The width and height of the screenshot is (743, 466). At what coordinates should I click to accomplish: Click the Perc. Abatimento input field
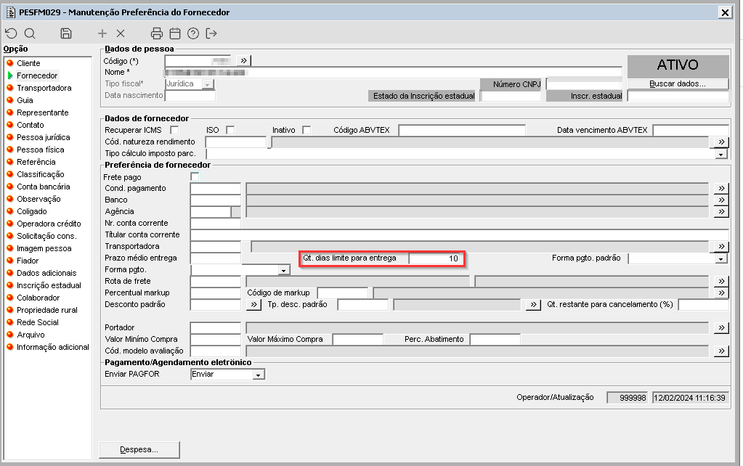(495, 340)
